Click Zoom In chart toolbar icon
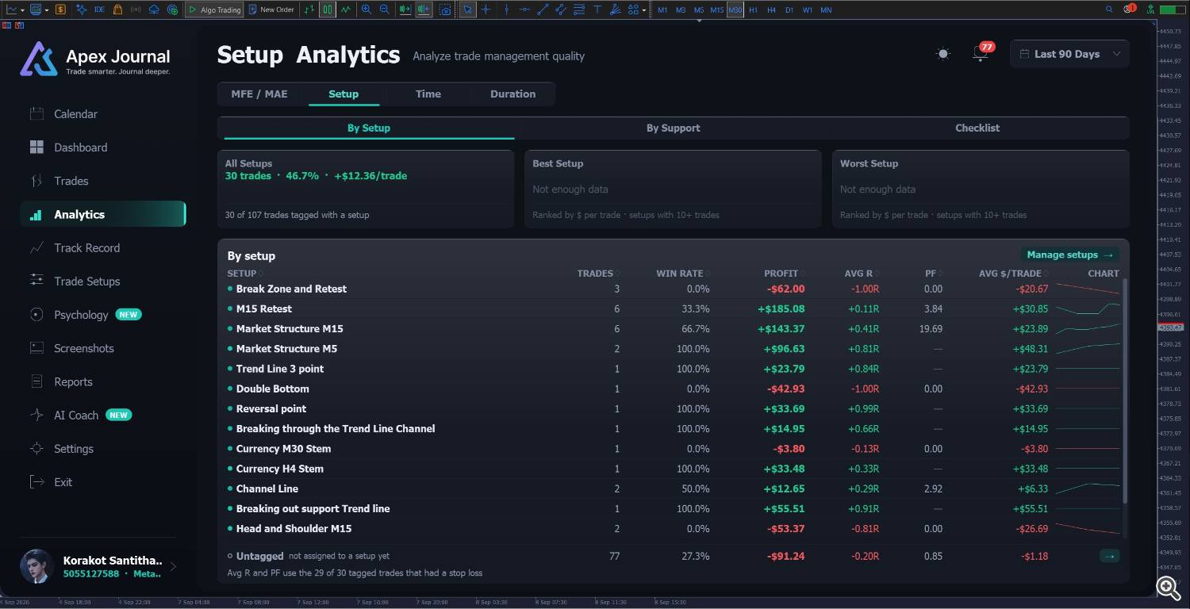The width and height of the screenshot is (1190, 609). [x=366, y=10]
